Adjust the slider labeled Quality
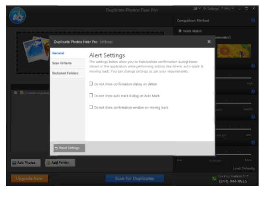The width and height of the screenshot is (265, 199). (233, 103)
